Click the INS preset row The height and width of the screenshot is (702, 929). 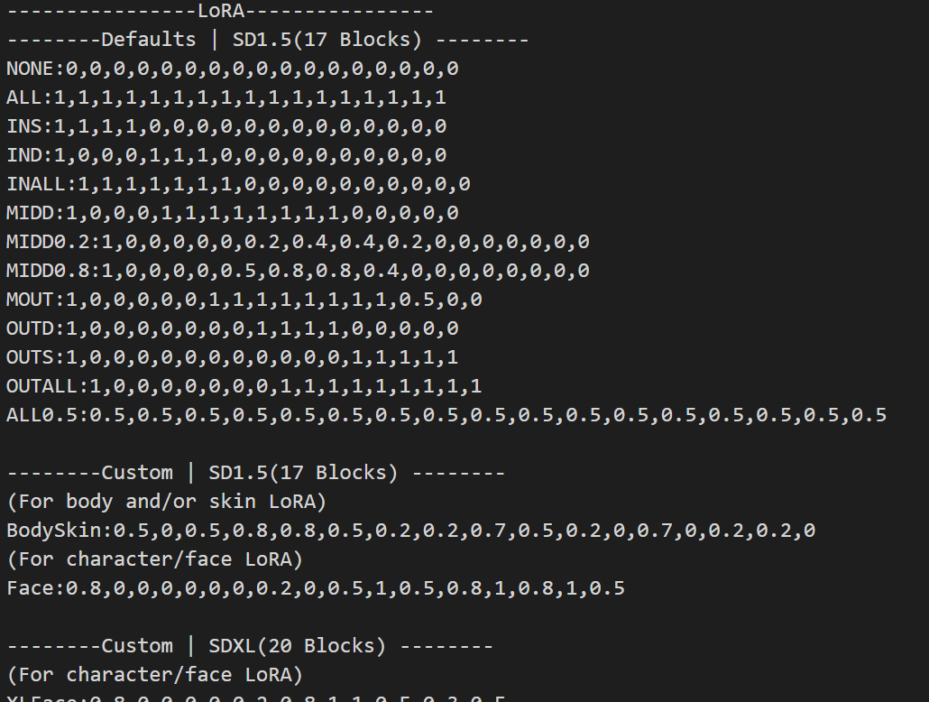point(225,126)
